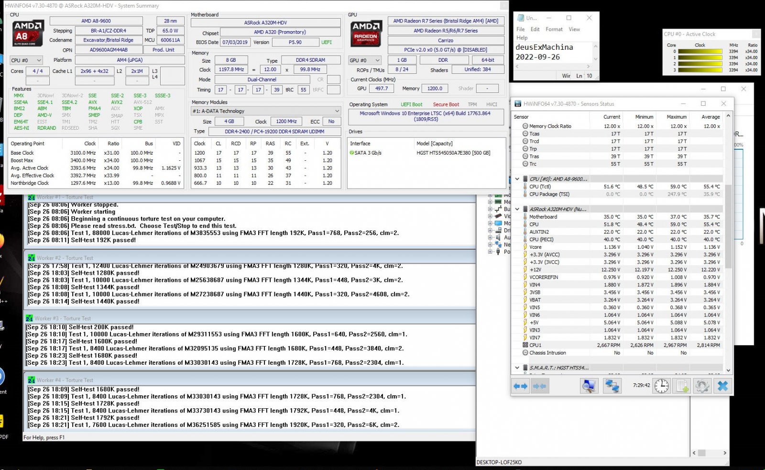Click the chip icon beside ASRock A320M-HDV group
The image size is (765, 470).
pos(525,209)
